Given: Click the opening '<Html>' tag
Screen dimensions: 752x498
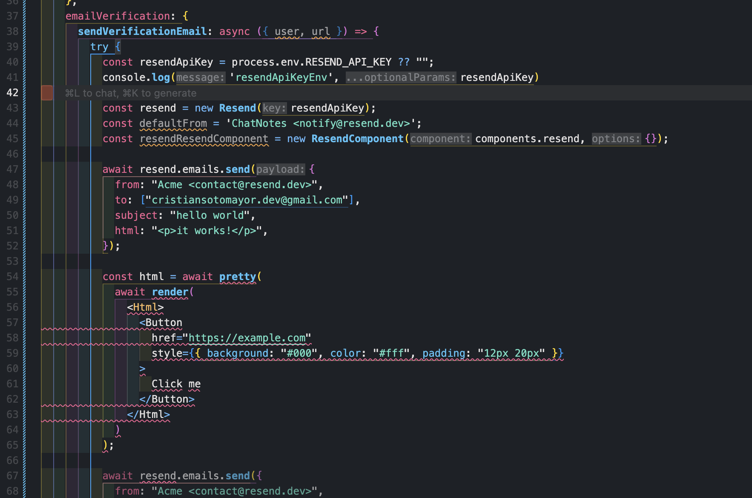Looking at the screenshot, I should (x=145, y=307).
